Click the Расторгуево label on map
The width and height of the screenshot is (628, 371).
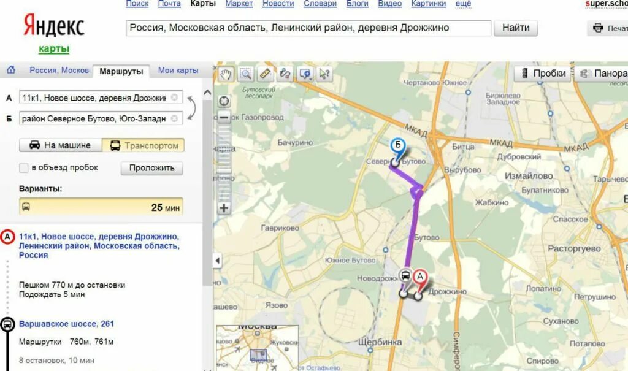[574, 248]
